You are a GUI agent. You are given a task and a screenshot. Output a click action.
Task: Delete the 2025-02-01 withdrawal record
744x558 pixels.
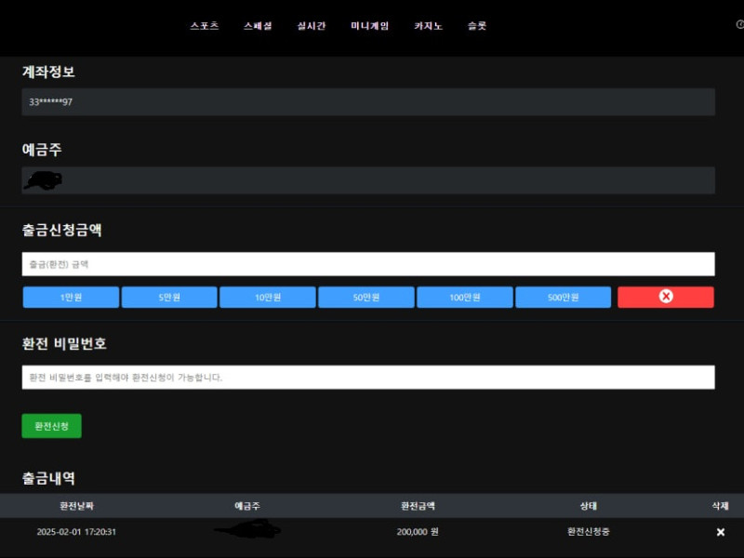point(720,532)
